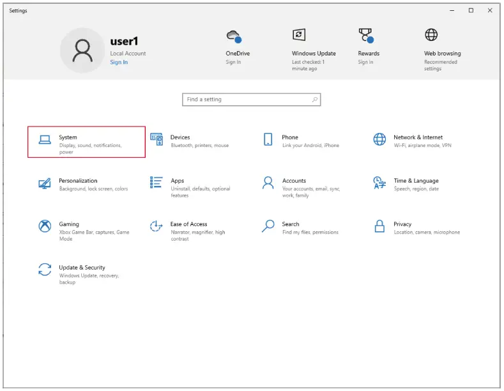The height and width of the screenshot is (391, 504).
Task: Click the Sign In link under user1
Action: 119,63
